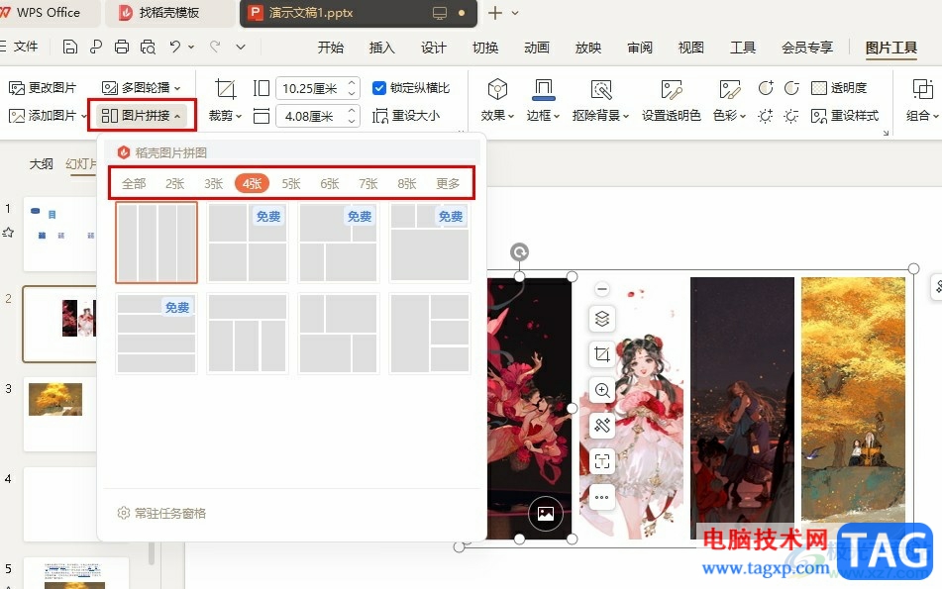Click the Redo arrow icon
Screen dimensions: 942x589
click(x=215, y=47)
